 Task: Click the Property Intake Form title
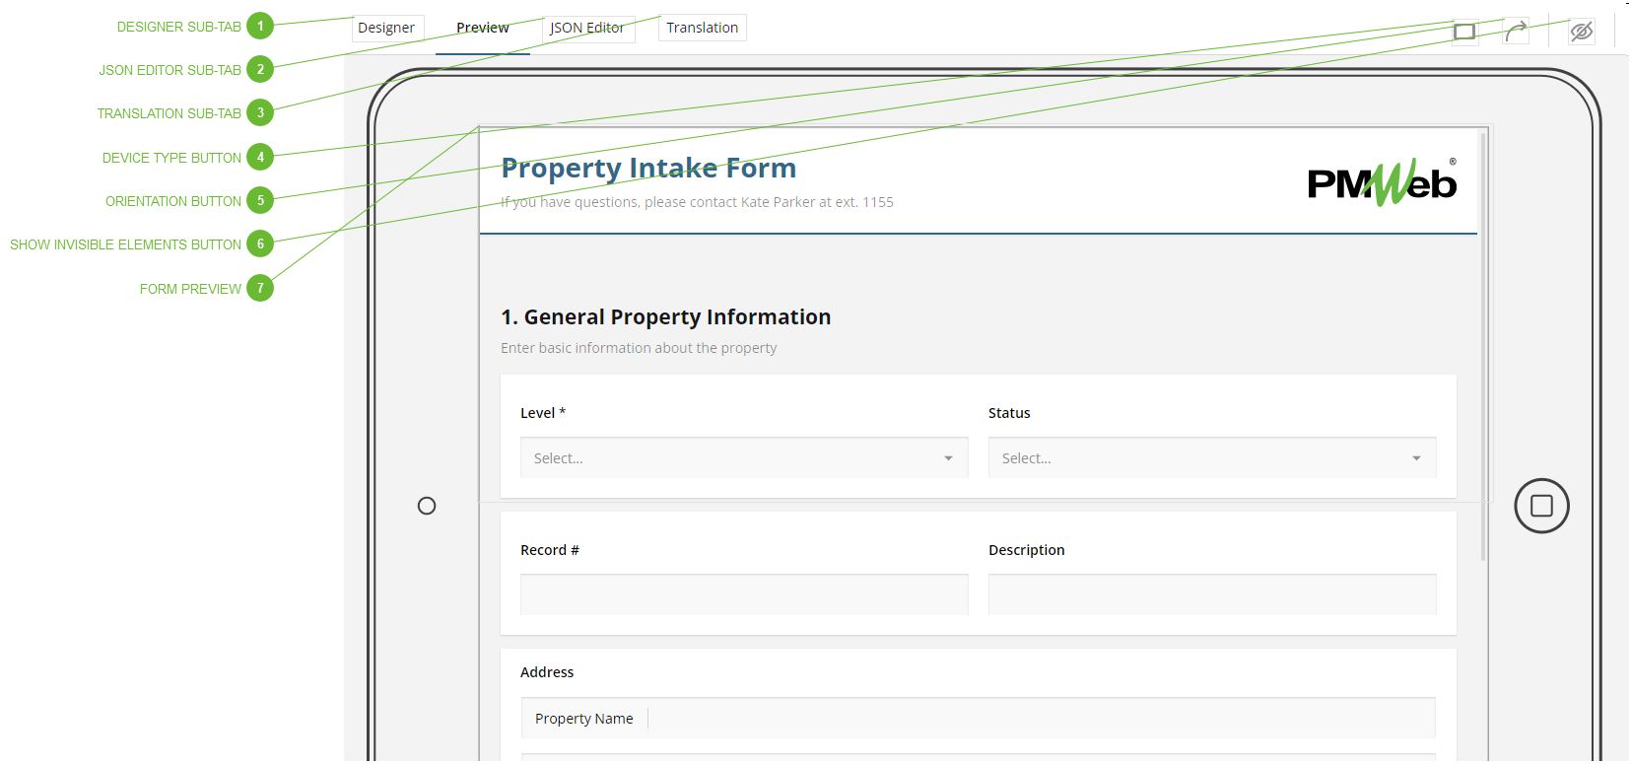click(647, 169)
